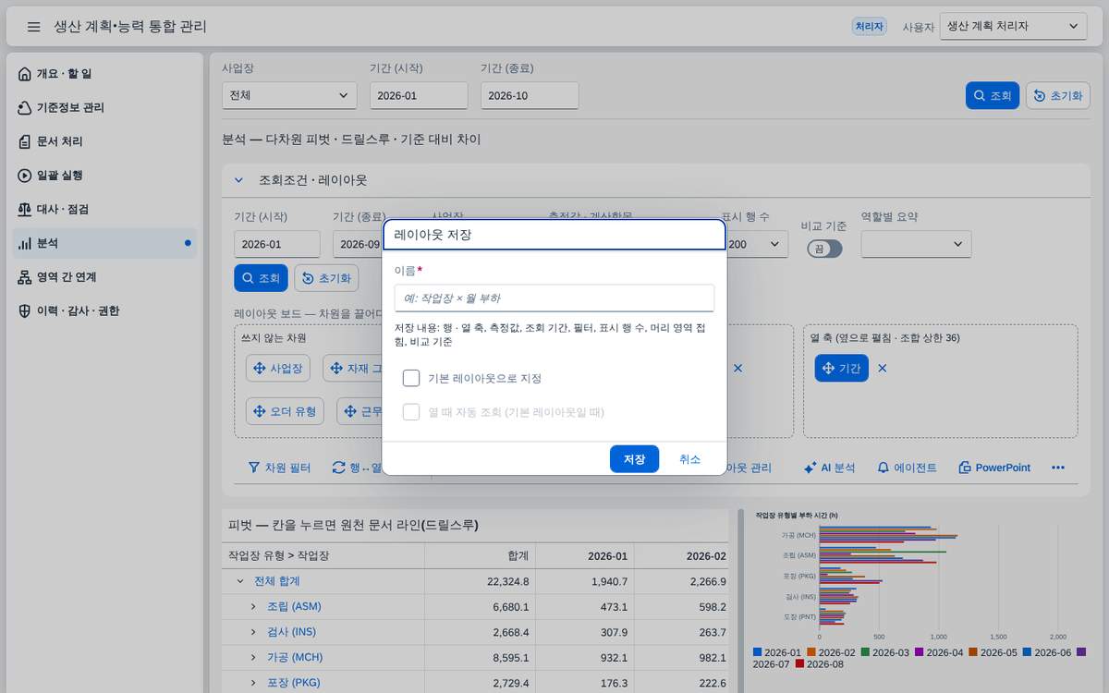Check the 열 때 자동 조회 checkbox
Viewport: 1109px width, 693px height.
[x=411, y=411]
